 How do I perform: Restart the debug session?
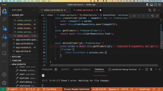[x=153, y=16]
